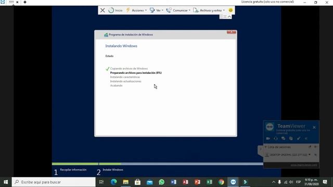Click the Windows setup icon in installer title
Screen dimensions: 333x187
point(106,35)
